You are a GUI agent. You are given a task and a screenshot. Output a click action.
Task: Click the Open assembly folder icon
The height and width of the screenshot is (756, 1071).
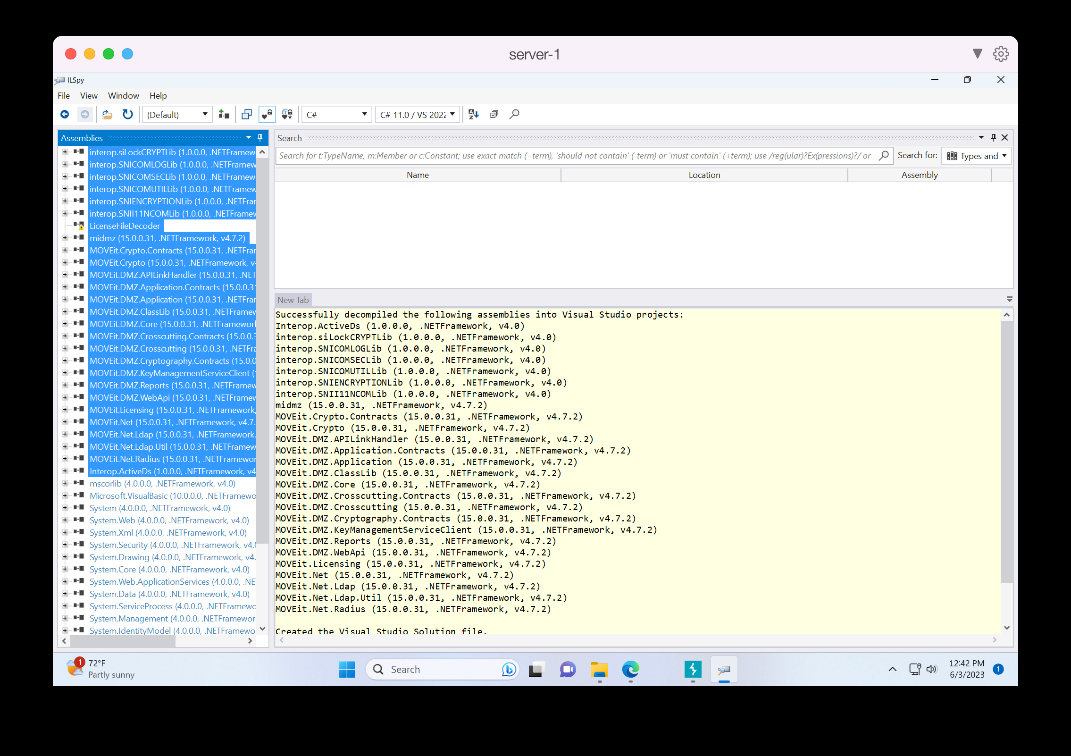coord(108,114)
